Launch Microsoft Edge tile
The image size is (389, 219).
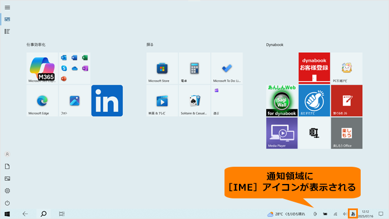[x=42, y=101]
